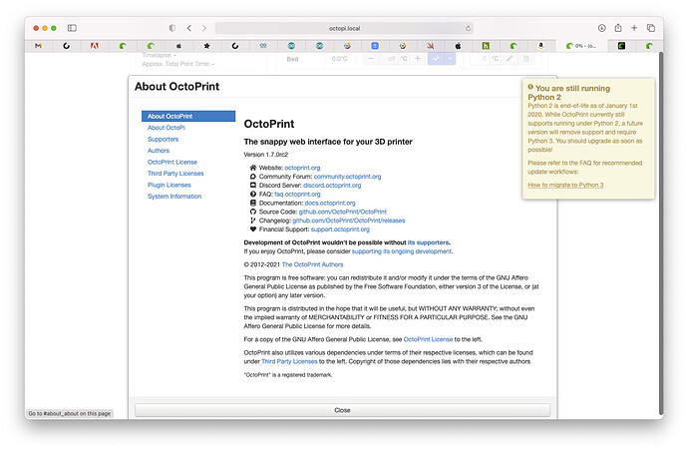Image resolution: width=688 pixels, height=451 pixels.
Task: Click the home icon beside Website
Action: (252, 168)
